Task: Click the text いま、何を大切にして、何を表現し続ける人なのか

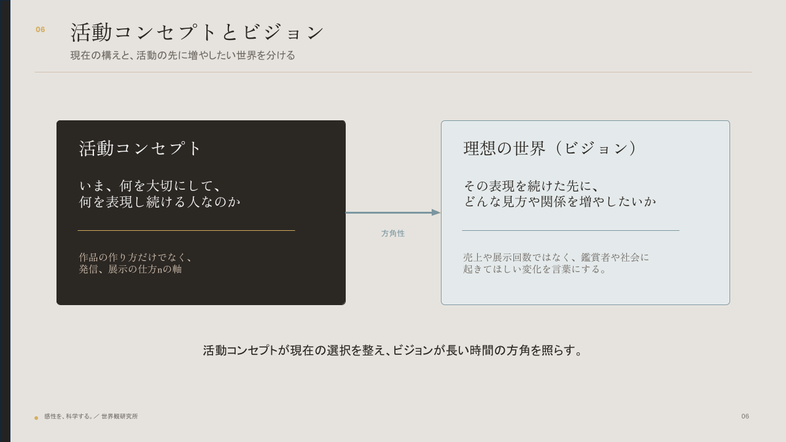Action: [x=160, y=193]
